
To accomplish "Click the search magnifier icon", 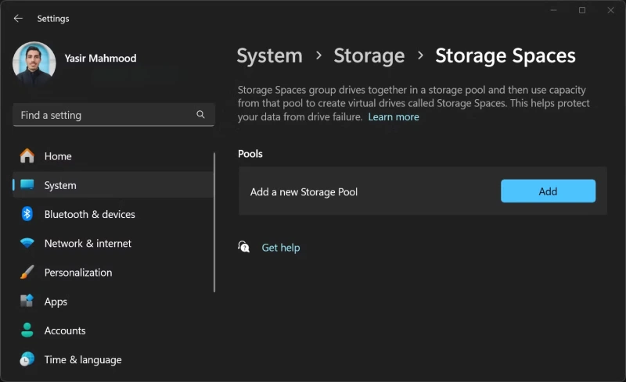I will pyautogui.click(x=200, y=115).
